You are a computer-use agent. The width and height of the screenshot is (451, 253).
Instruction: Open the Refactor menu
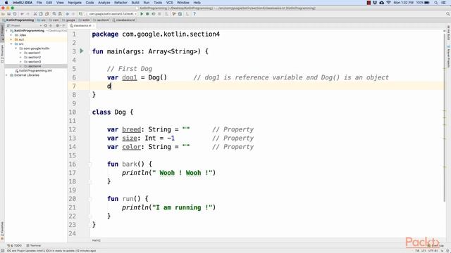121,3
